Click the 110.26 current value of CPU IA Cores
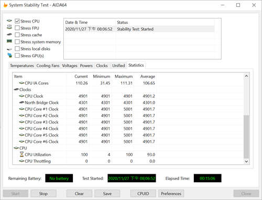Image resolution: width=262 pixels, height=200 pixels. click(82, 83)
